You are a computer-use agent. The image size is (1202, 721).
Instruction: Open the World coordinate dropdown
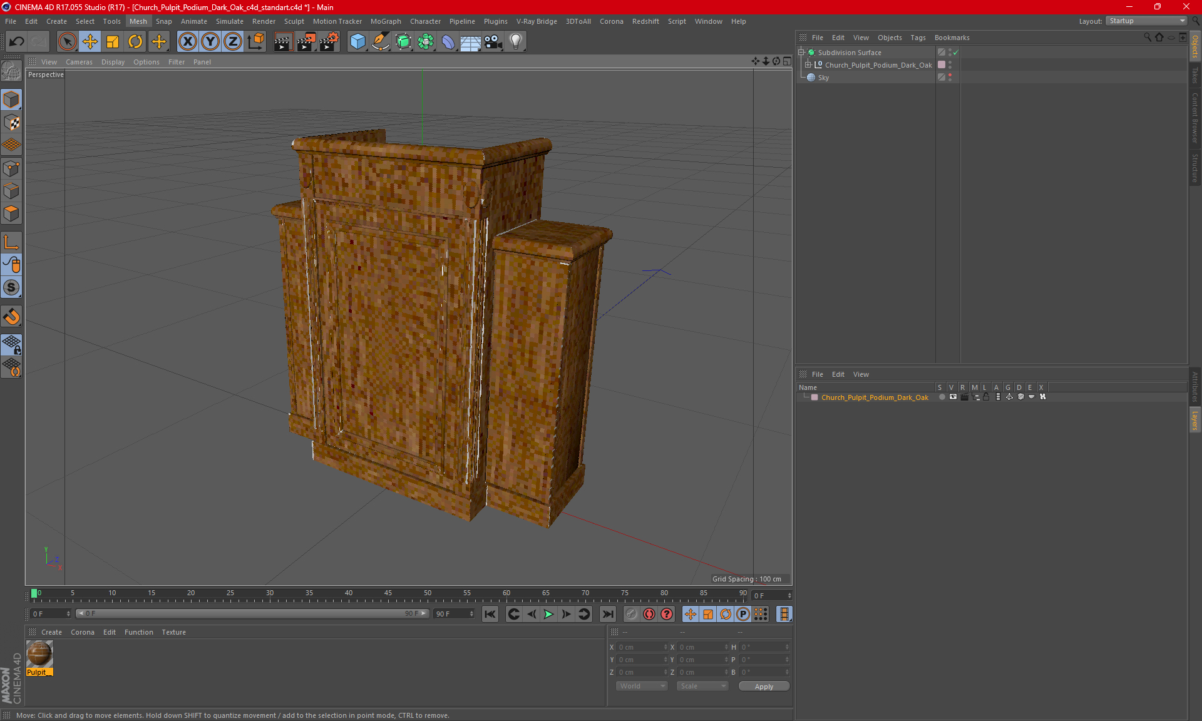tap(642, 687)
